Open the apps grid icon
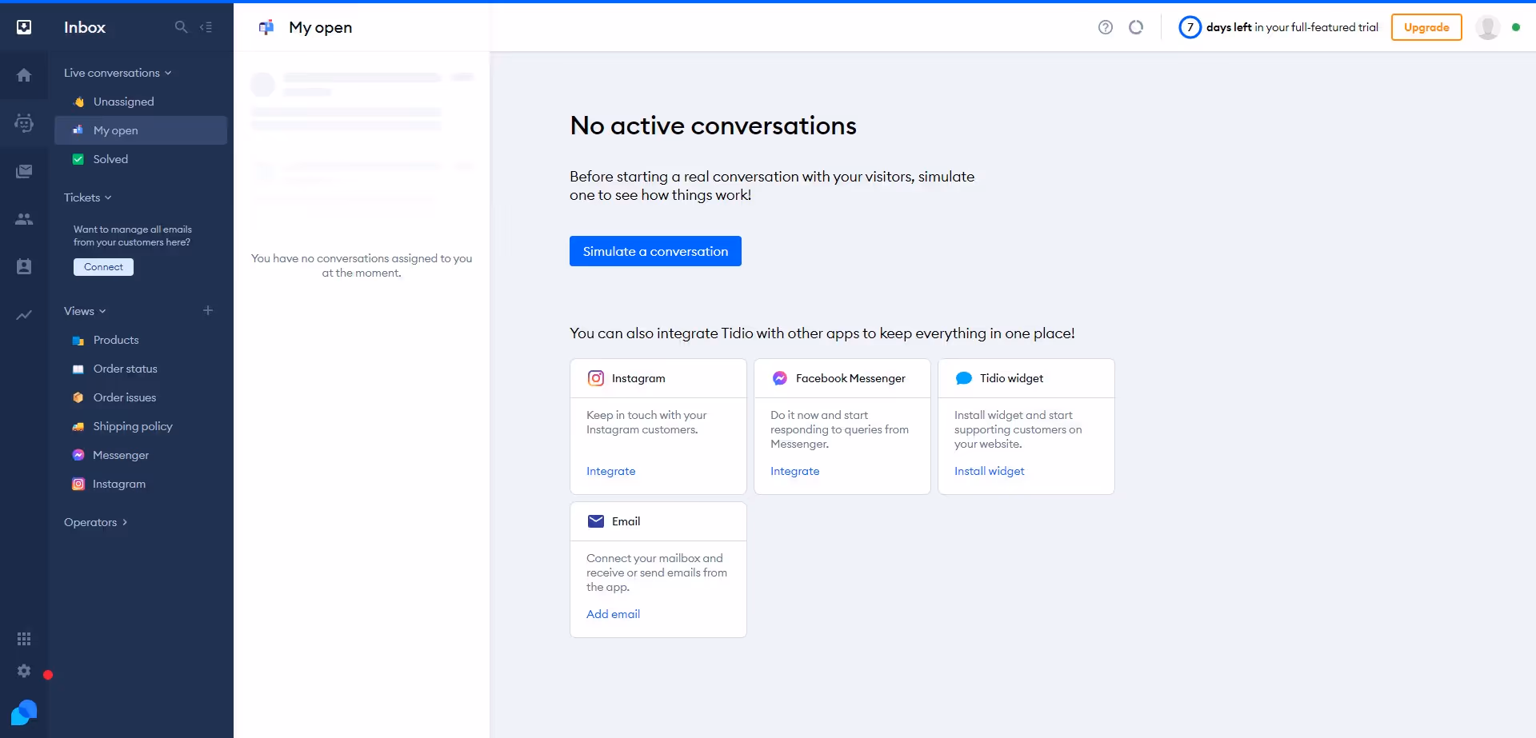 click(x=24, y=639)
